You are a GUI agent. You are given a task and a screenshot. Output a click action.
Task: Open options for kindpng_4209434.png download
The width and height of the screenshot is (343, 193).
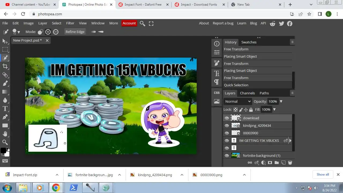(x=182, y=175)
